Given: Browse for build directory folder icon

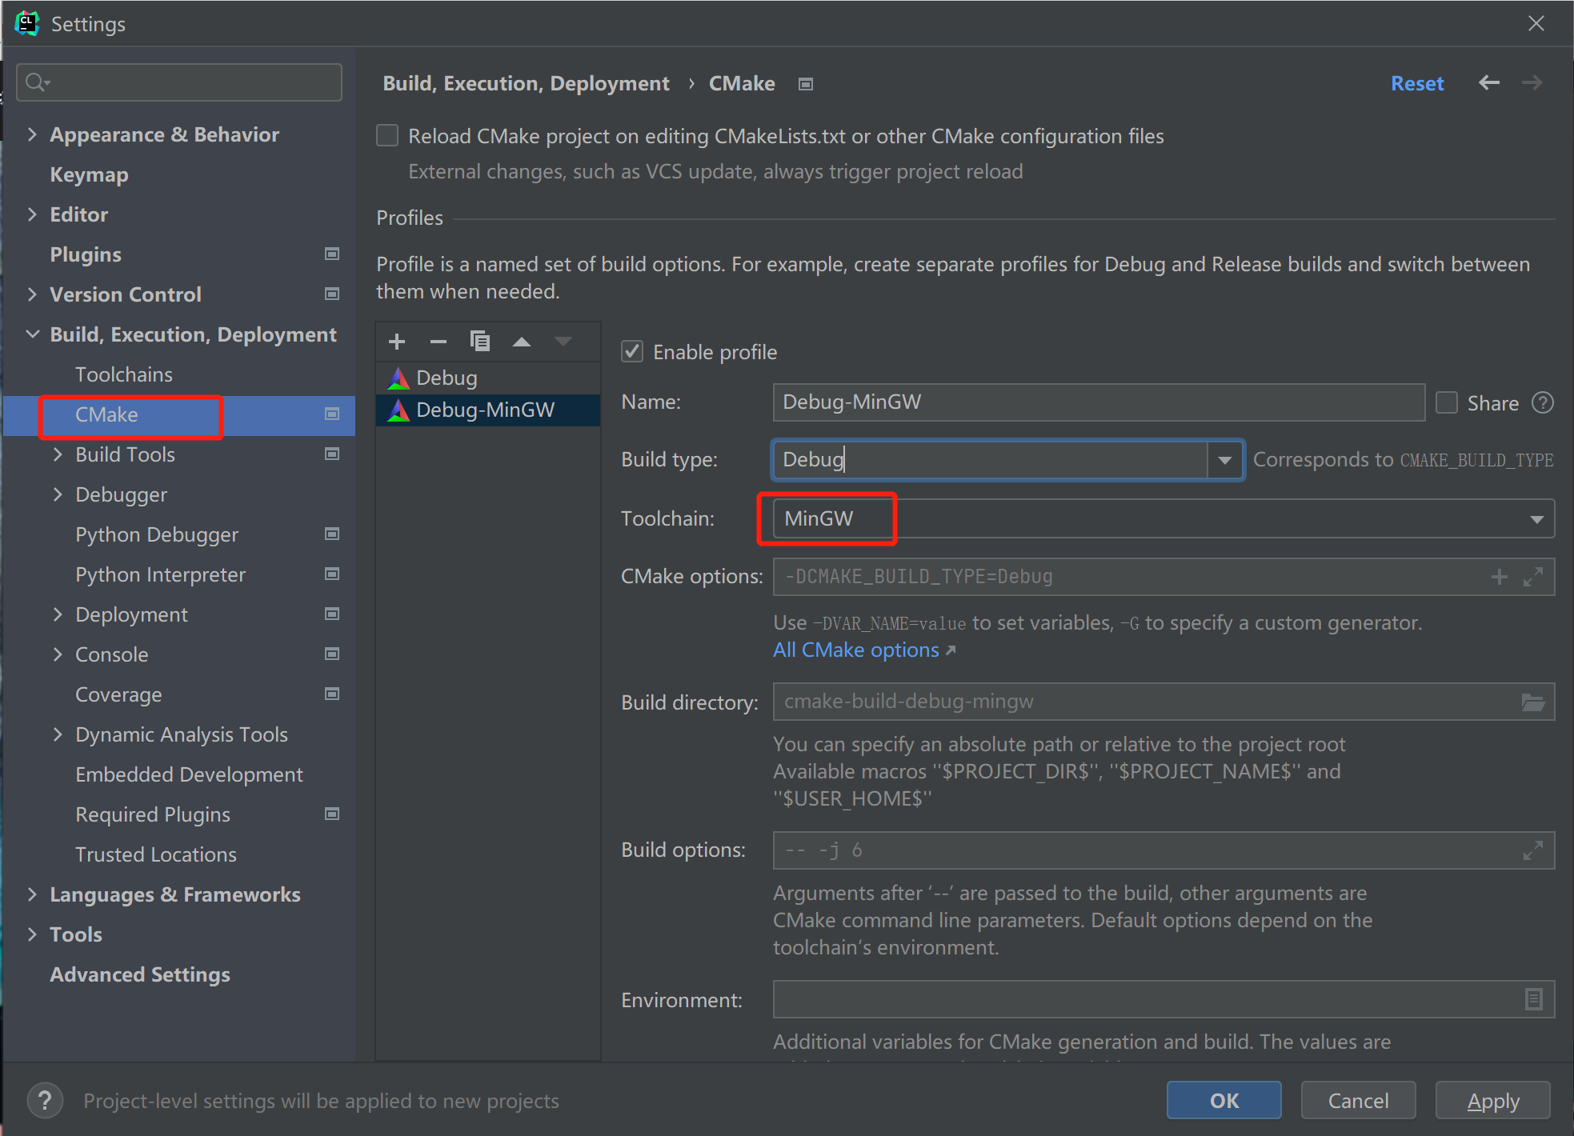Looking at the screenshot, I should click(1532, 702).
